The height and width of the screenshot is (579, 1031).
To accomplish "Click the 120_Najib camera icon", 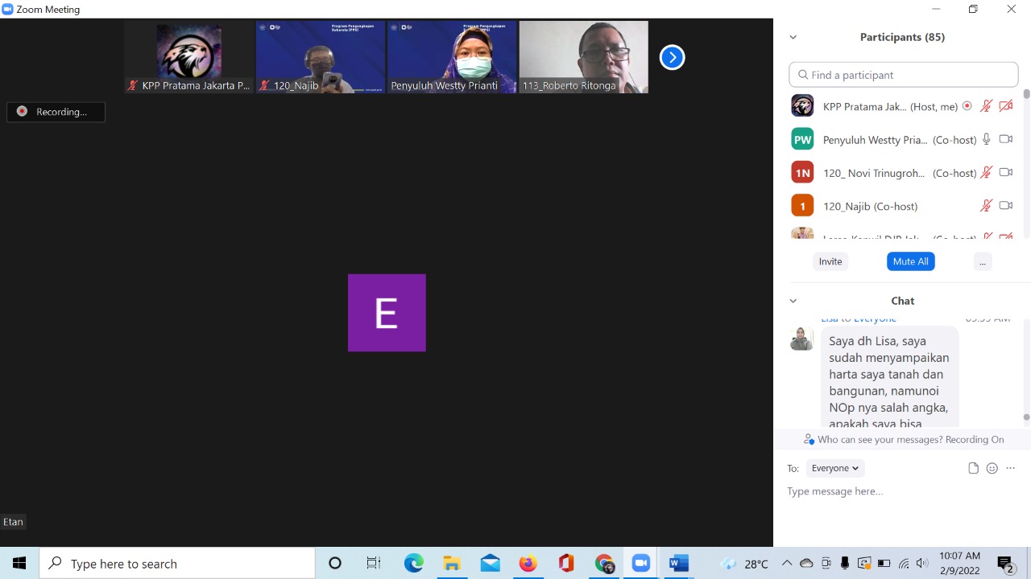I will tap(1005, 206).
